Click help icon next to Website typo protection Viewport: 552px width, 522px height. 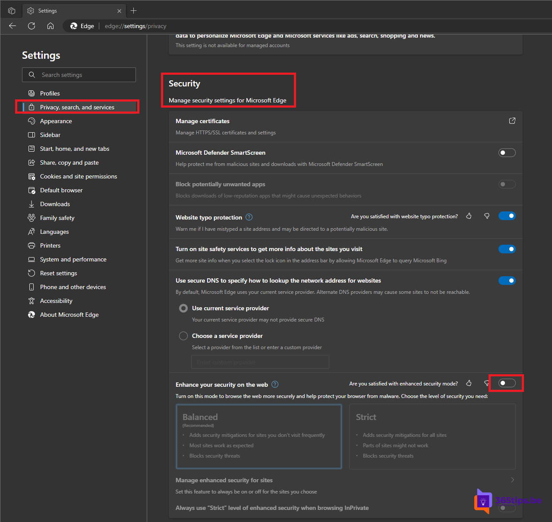249,217
